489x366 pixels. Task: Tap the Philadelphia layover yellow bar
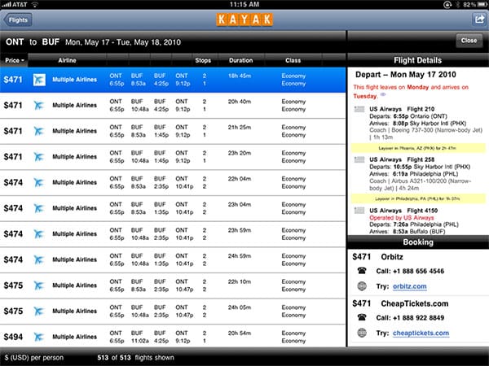[x=418, y=198]
